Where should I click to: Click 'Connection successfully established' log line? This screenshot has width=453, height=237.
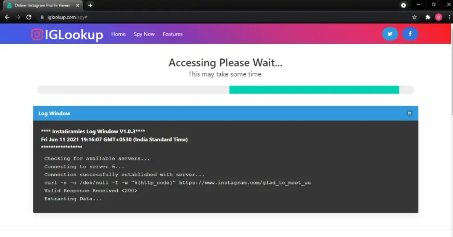[x=124, y=175]
